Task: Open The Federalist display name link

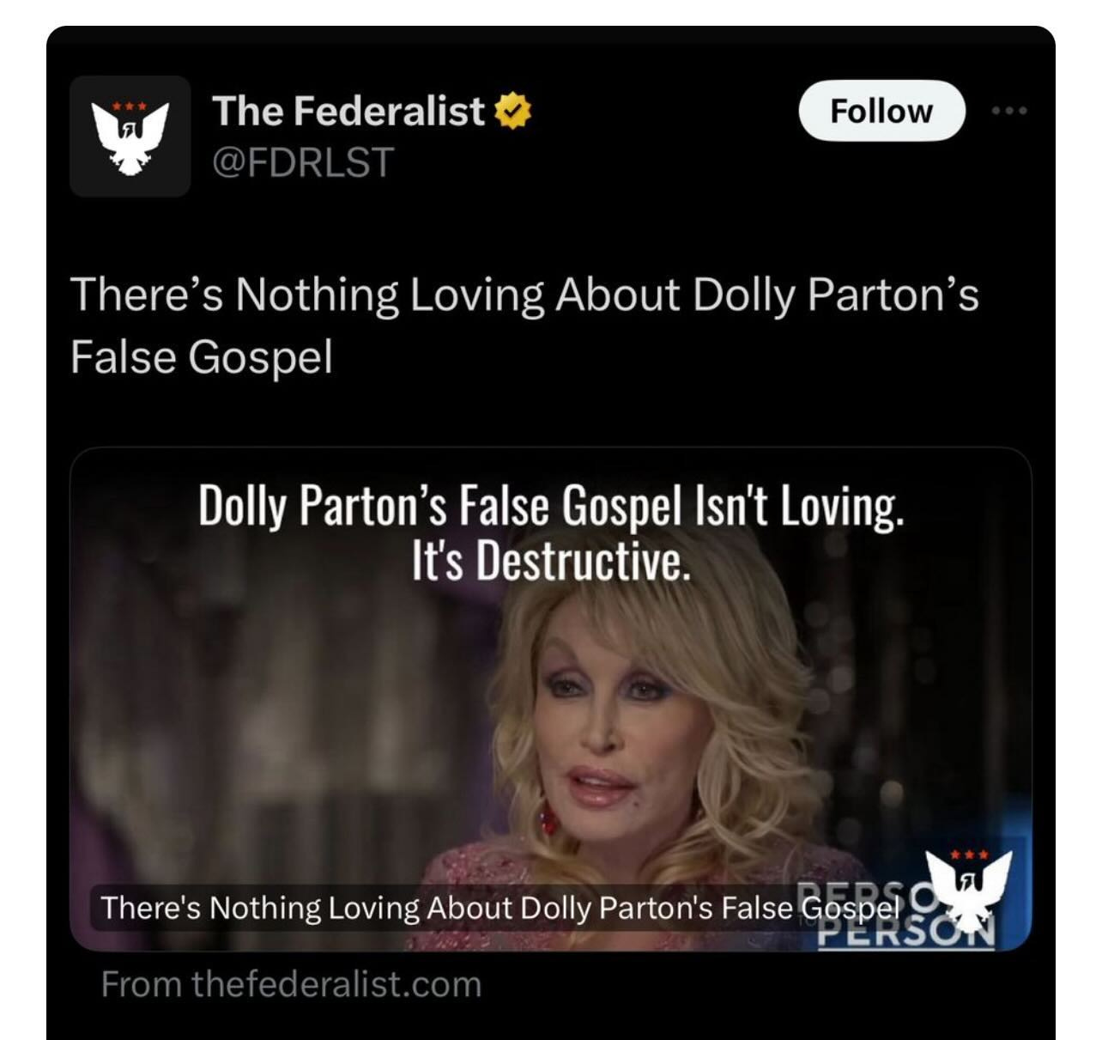Action: 348,111
